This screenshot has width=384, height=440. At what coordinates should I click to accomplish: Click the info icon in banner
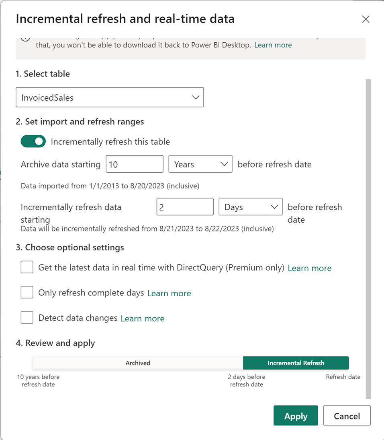click(x=25, y=39)
